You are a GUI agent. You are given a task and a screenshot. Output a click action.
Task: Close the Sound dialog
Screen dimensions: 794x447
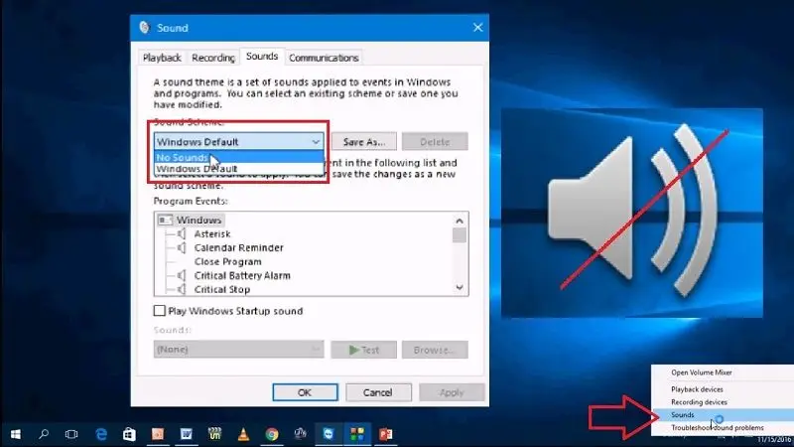[x=477, y=28]
